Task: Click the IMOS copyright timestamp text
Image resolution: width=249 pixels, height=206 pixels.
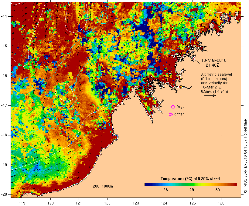Action: click(245, 156)
